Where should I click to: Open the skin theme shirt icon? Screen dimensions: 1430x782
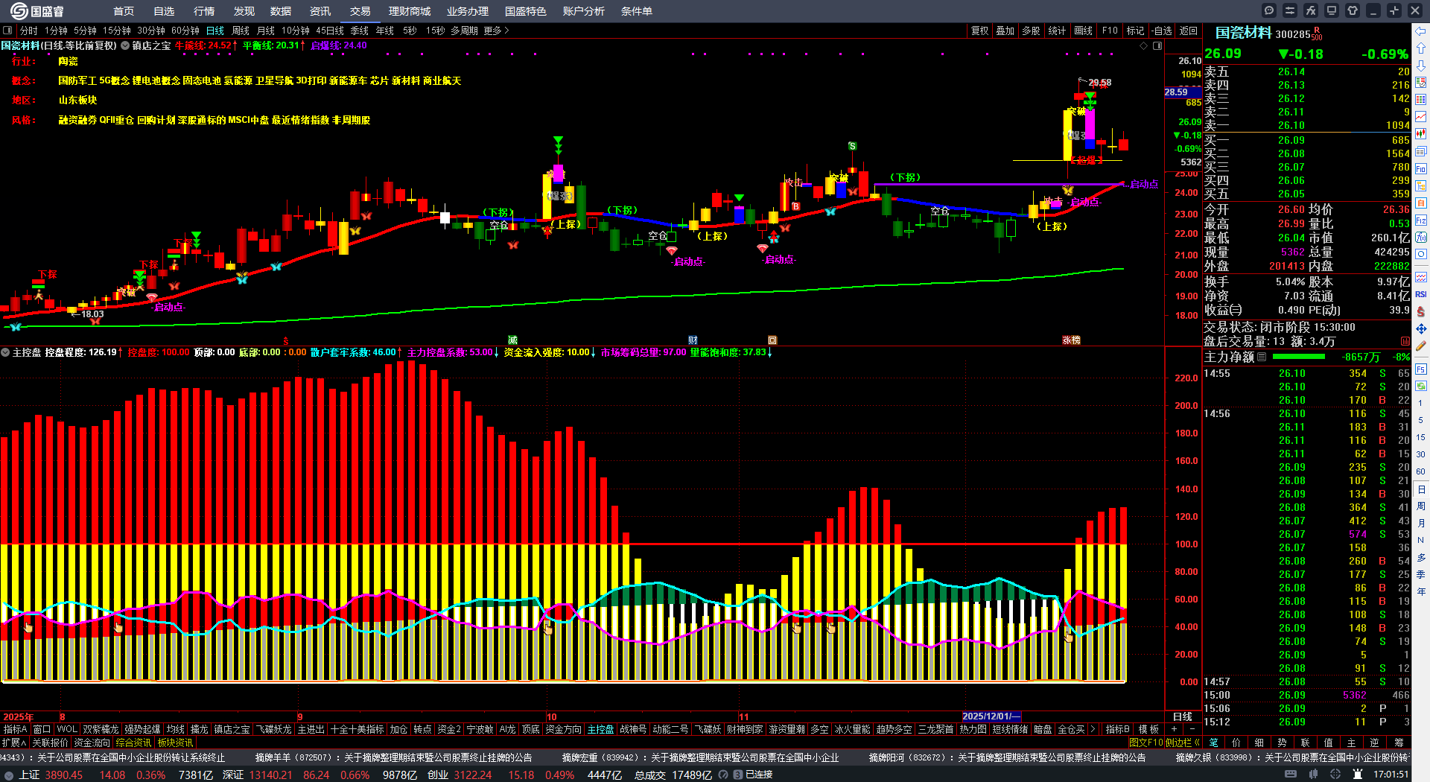pos(1353,10)
